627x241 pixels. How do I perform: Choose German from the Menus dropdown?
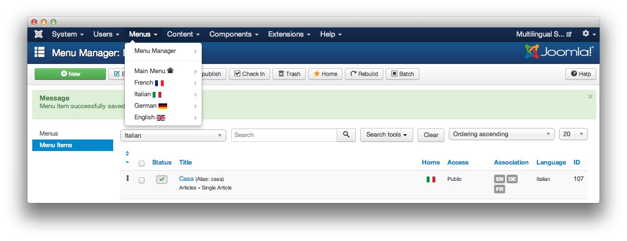[x=150, y=106]
